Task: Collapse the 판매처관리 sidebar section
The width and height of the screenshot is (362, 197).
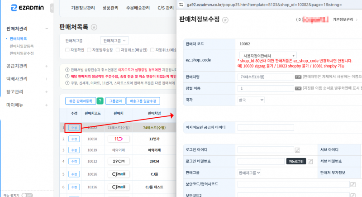Action: point(47,29)
